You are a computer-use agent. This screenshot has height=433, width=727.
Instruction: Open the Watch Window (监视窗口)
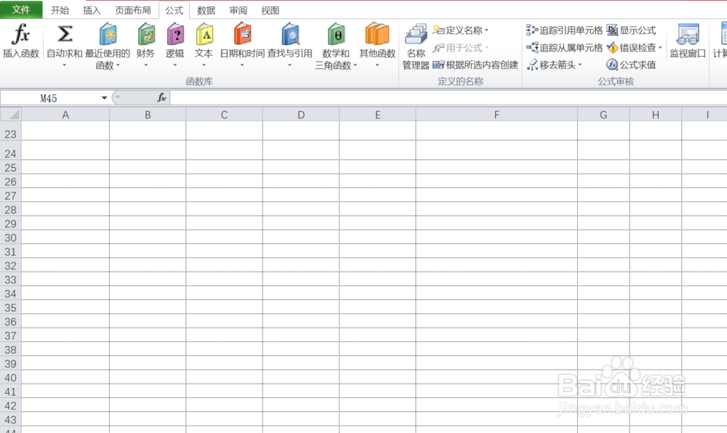(688, 41)
